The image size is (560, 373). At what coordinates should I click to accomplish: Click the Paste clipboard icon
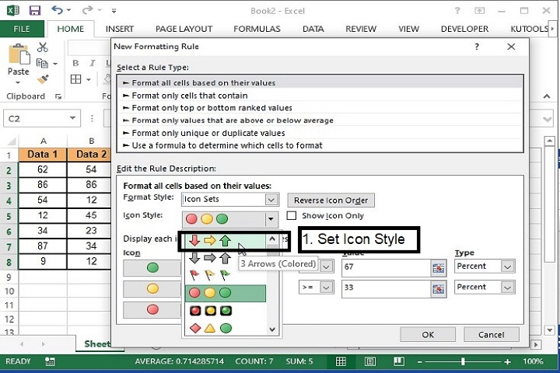[19, 54]
